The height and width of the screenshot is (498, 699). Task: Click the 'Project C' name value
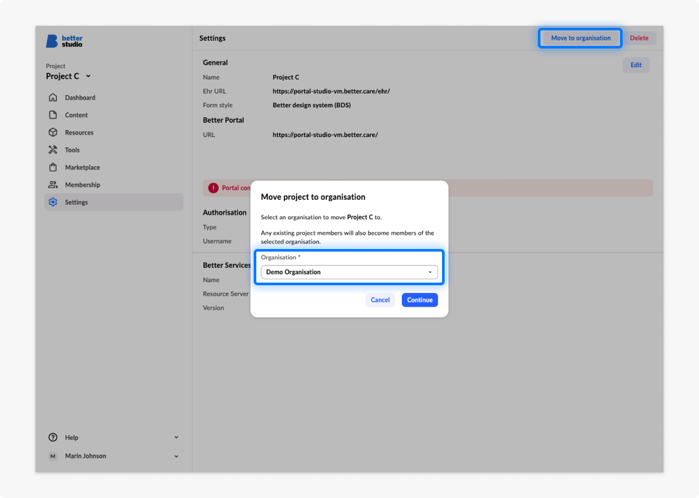click(x=286, y=77)
